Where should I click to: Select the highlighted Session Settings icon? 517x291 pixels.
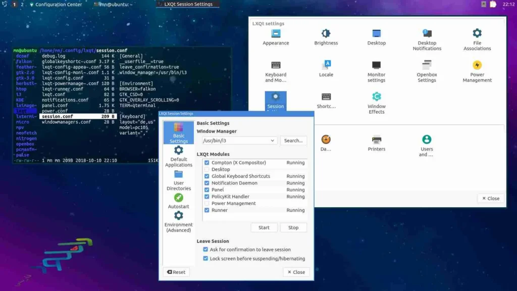tap(276, 101)
